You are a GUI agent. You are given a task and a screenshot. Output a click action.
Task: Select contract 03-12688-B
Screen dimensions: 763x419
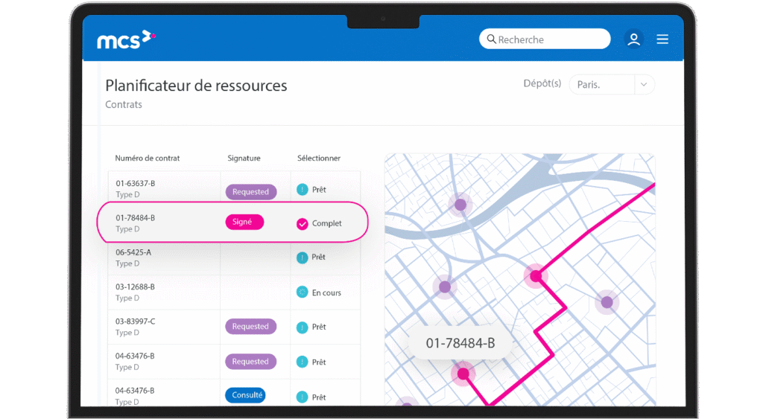135,287
